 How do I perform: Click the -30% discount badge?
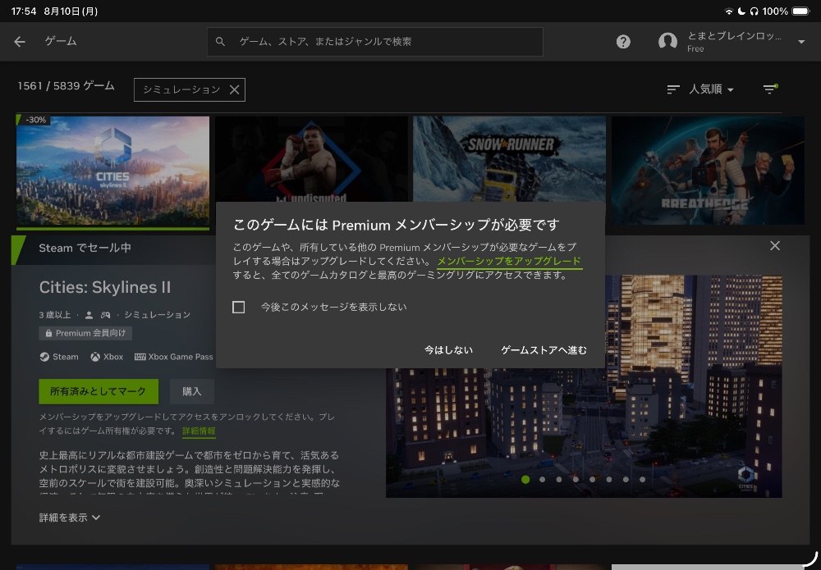tap(35, 120)
